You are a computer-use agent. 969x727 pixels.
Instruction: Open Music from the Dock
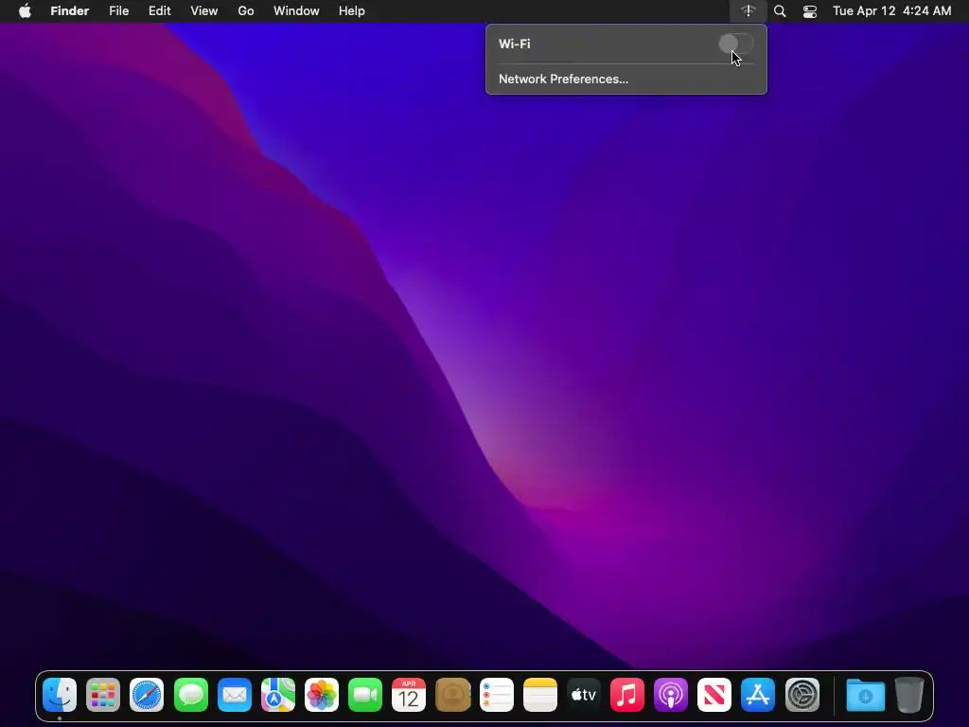click(627, 695)
